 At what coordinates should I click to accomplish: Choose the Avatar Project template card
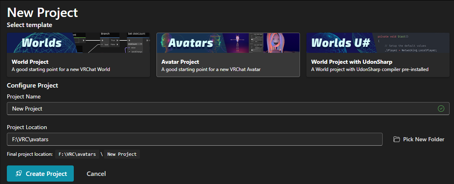[x=228, y=55]
